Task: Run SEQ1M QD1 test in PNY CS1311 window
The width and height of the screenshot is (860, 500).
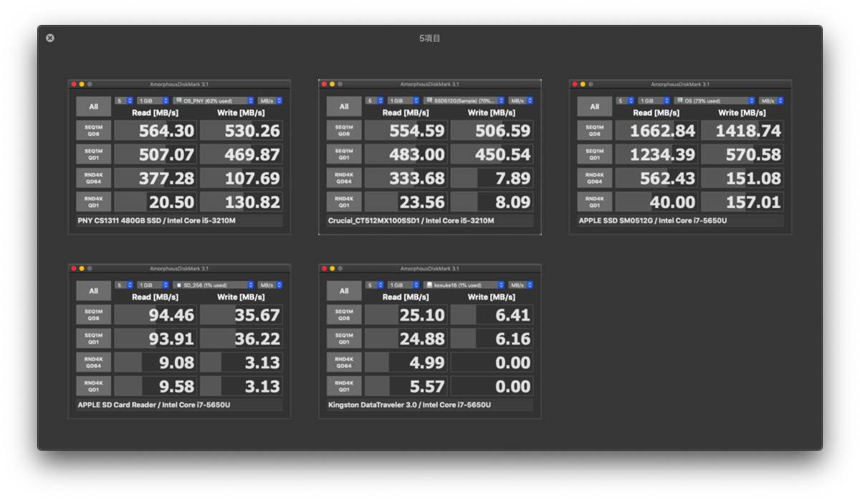Action: [94, 154]
